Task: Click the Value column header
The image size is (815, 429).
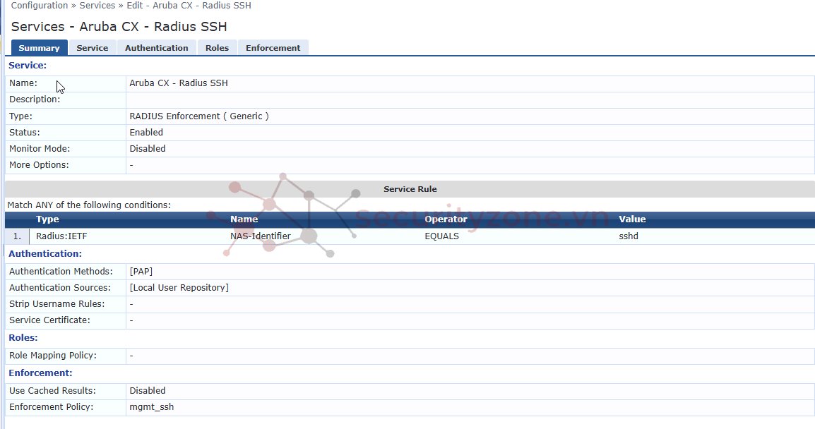Action: tap(632, 219)
